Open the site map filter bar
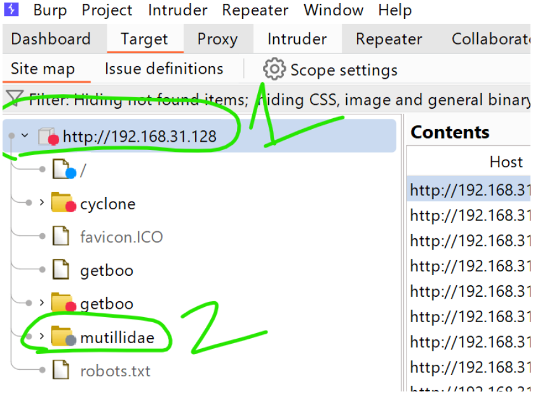 (x=267, y=99)
